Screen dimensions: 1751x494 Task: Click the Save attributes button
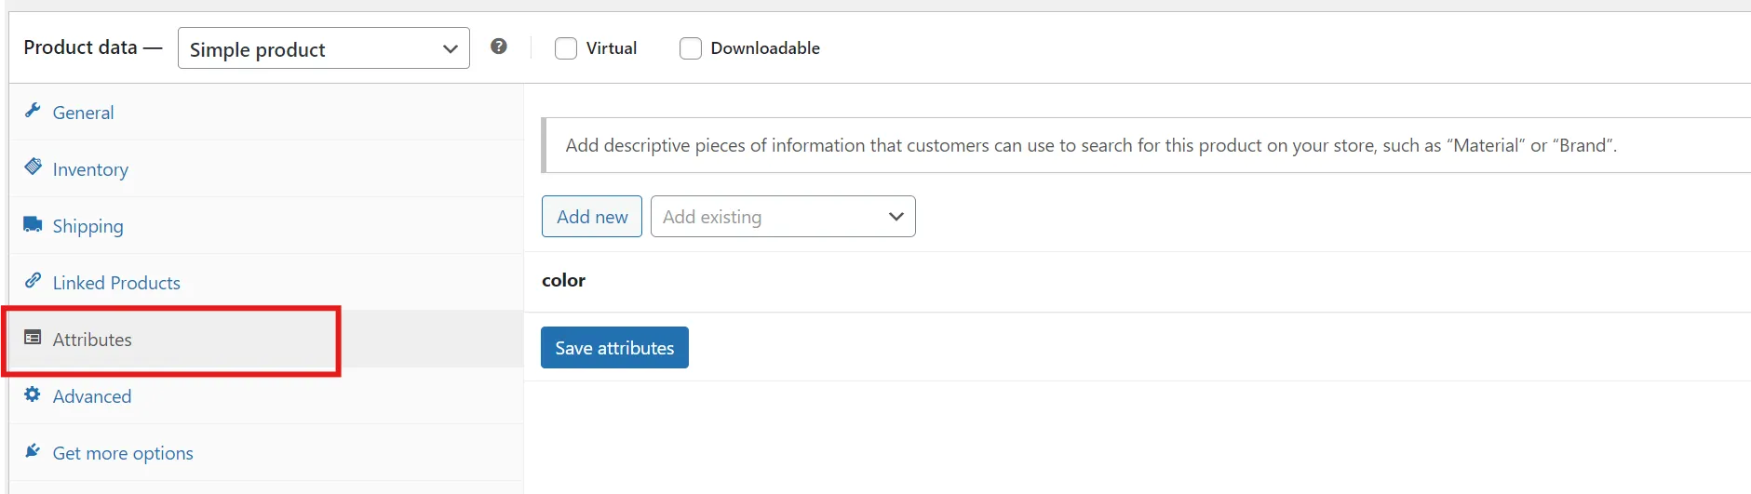pyautogui.click(x=614, y=348)
